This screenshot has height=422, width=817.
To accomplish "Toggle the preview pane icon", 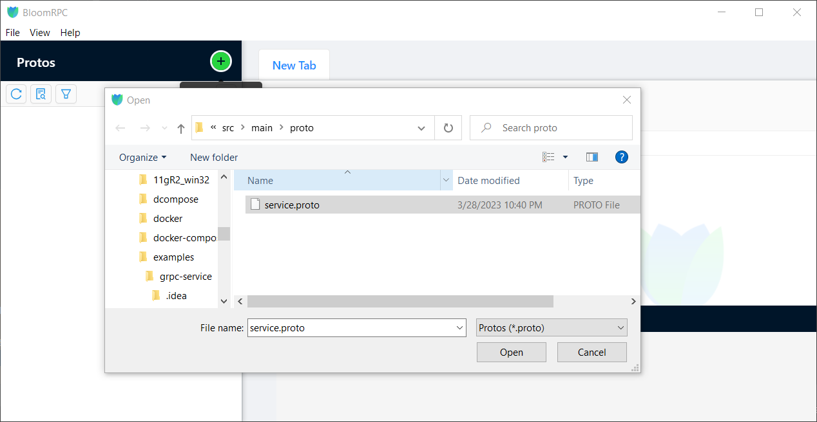I will pos(592,157).
